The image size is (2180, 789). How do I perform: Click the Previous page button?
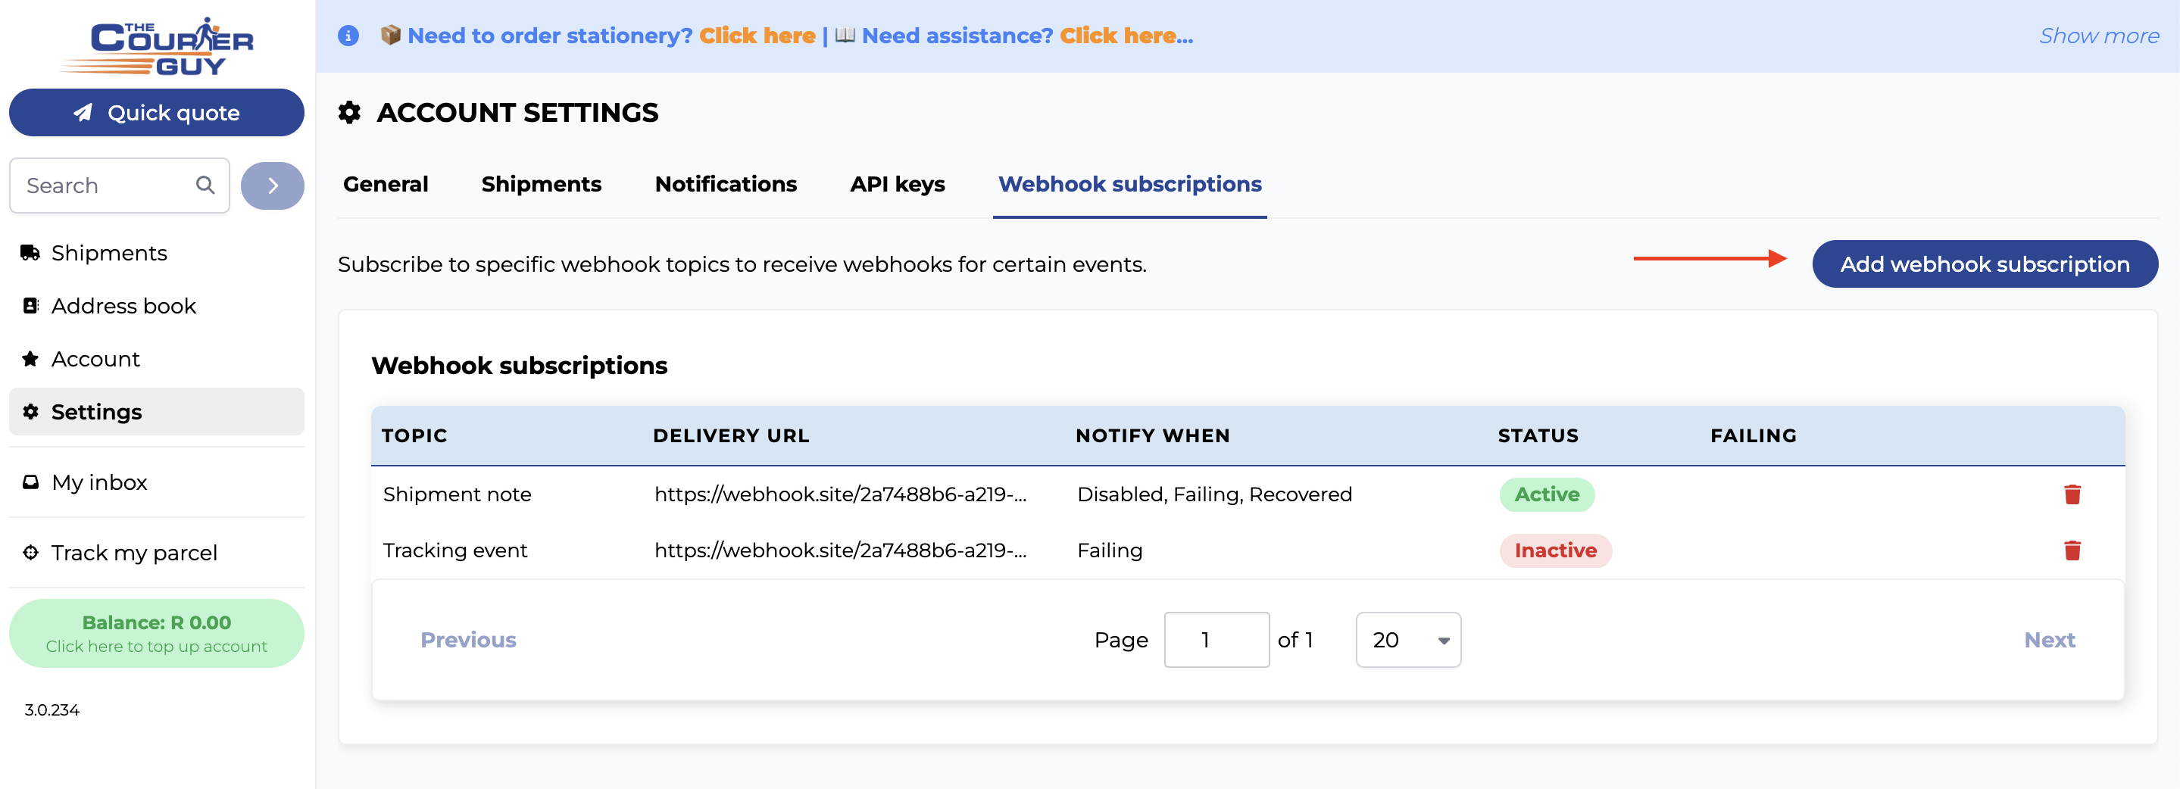(x=468, y=640)
